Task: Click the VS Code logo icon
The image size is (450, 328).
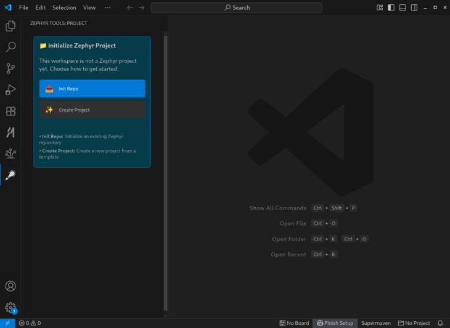Action: [x=8, y=7]
